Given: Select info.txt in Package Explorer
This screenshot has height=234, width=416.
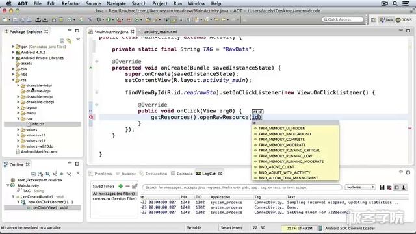Looking at the screenshot, I should (x=38, y=124).
